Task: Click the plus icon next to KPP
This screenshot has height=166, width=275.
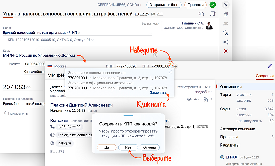Action: pos(175,66)
